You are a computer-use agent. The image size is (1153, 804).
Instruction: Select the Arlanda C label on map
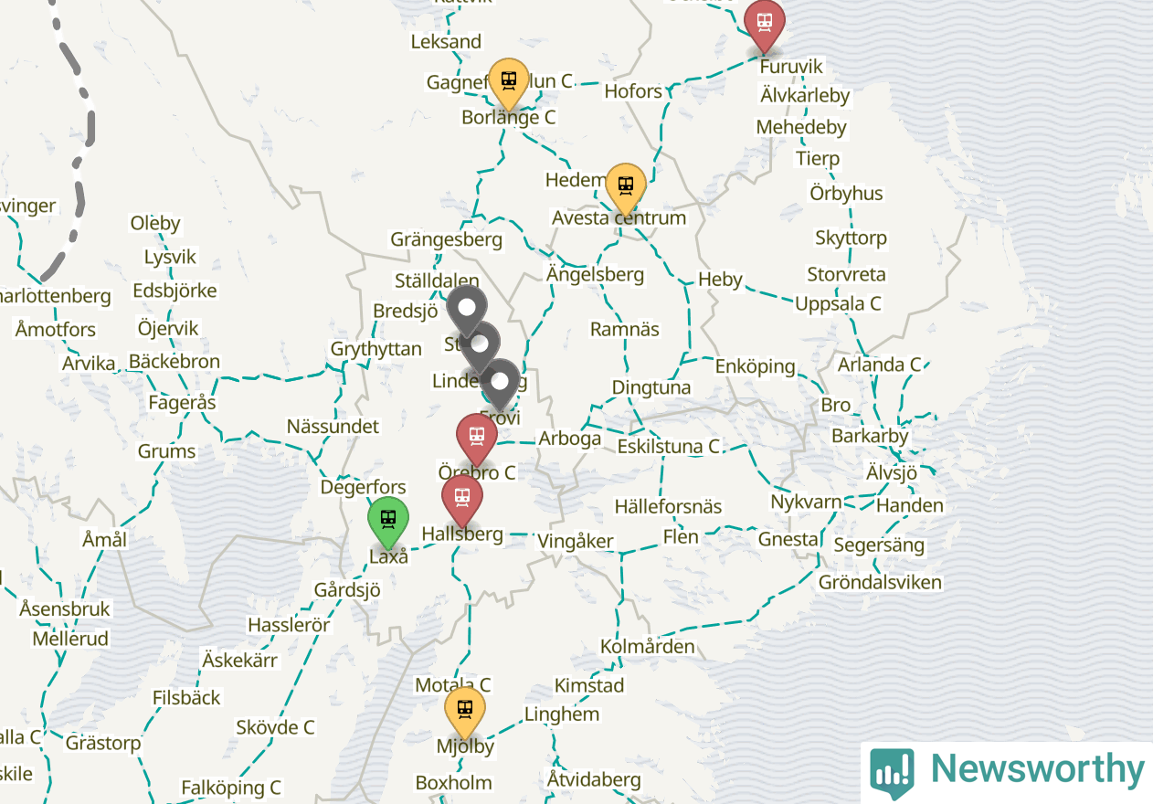[x=880, y=365]
